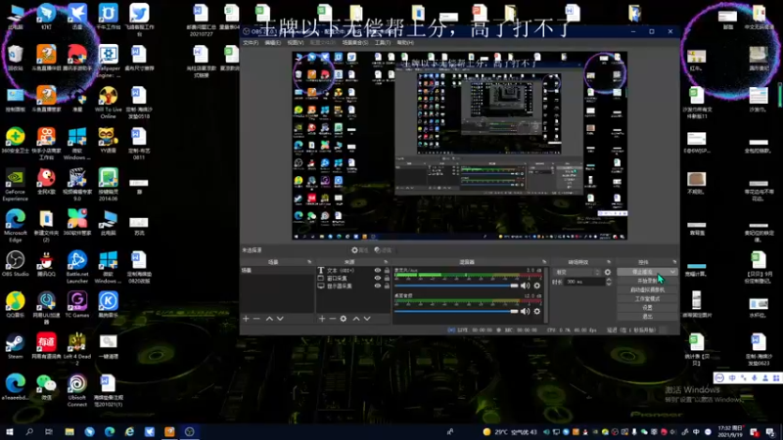
Task: Pop out the sources dock panel
Action: tap(386, 262)
